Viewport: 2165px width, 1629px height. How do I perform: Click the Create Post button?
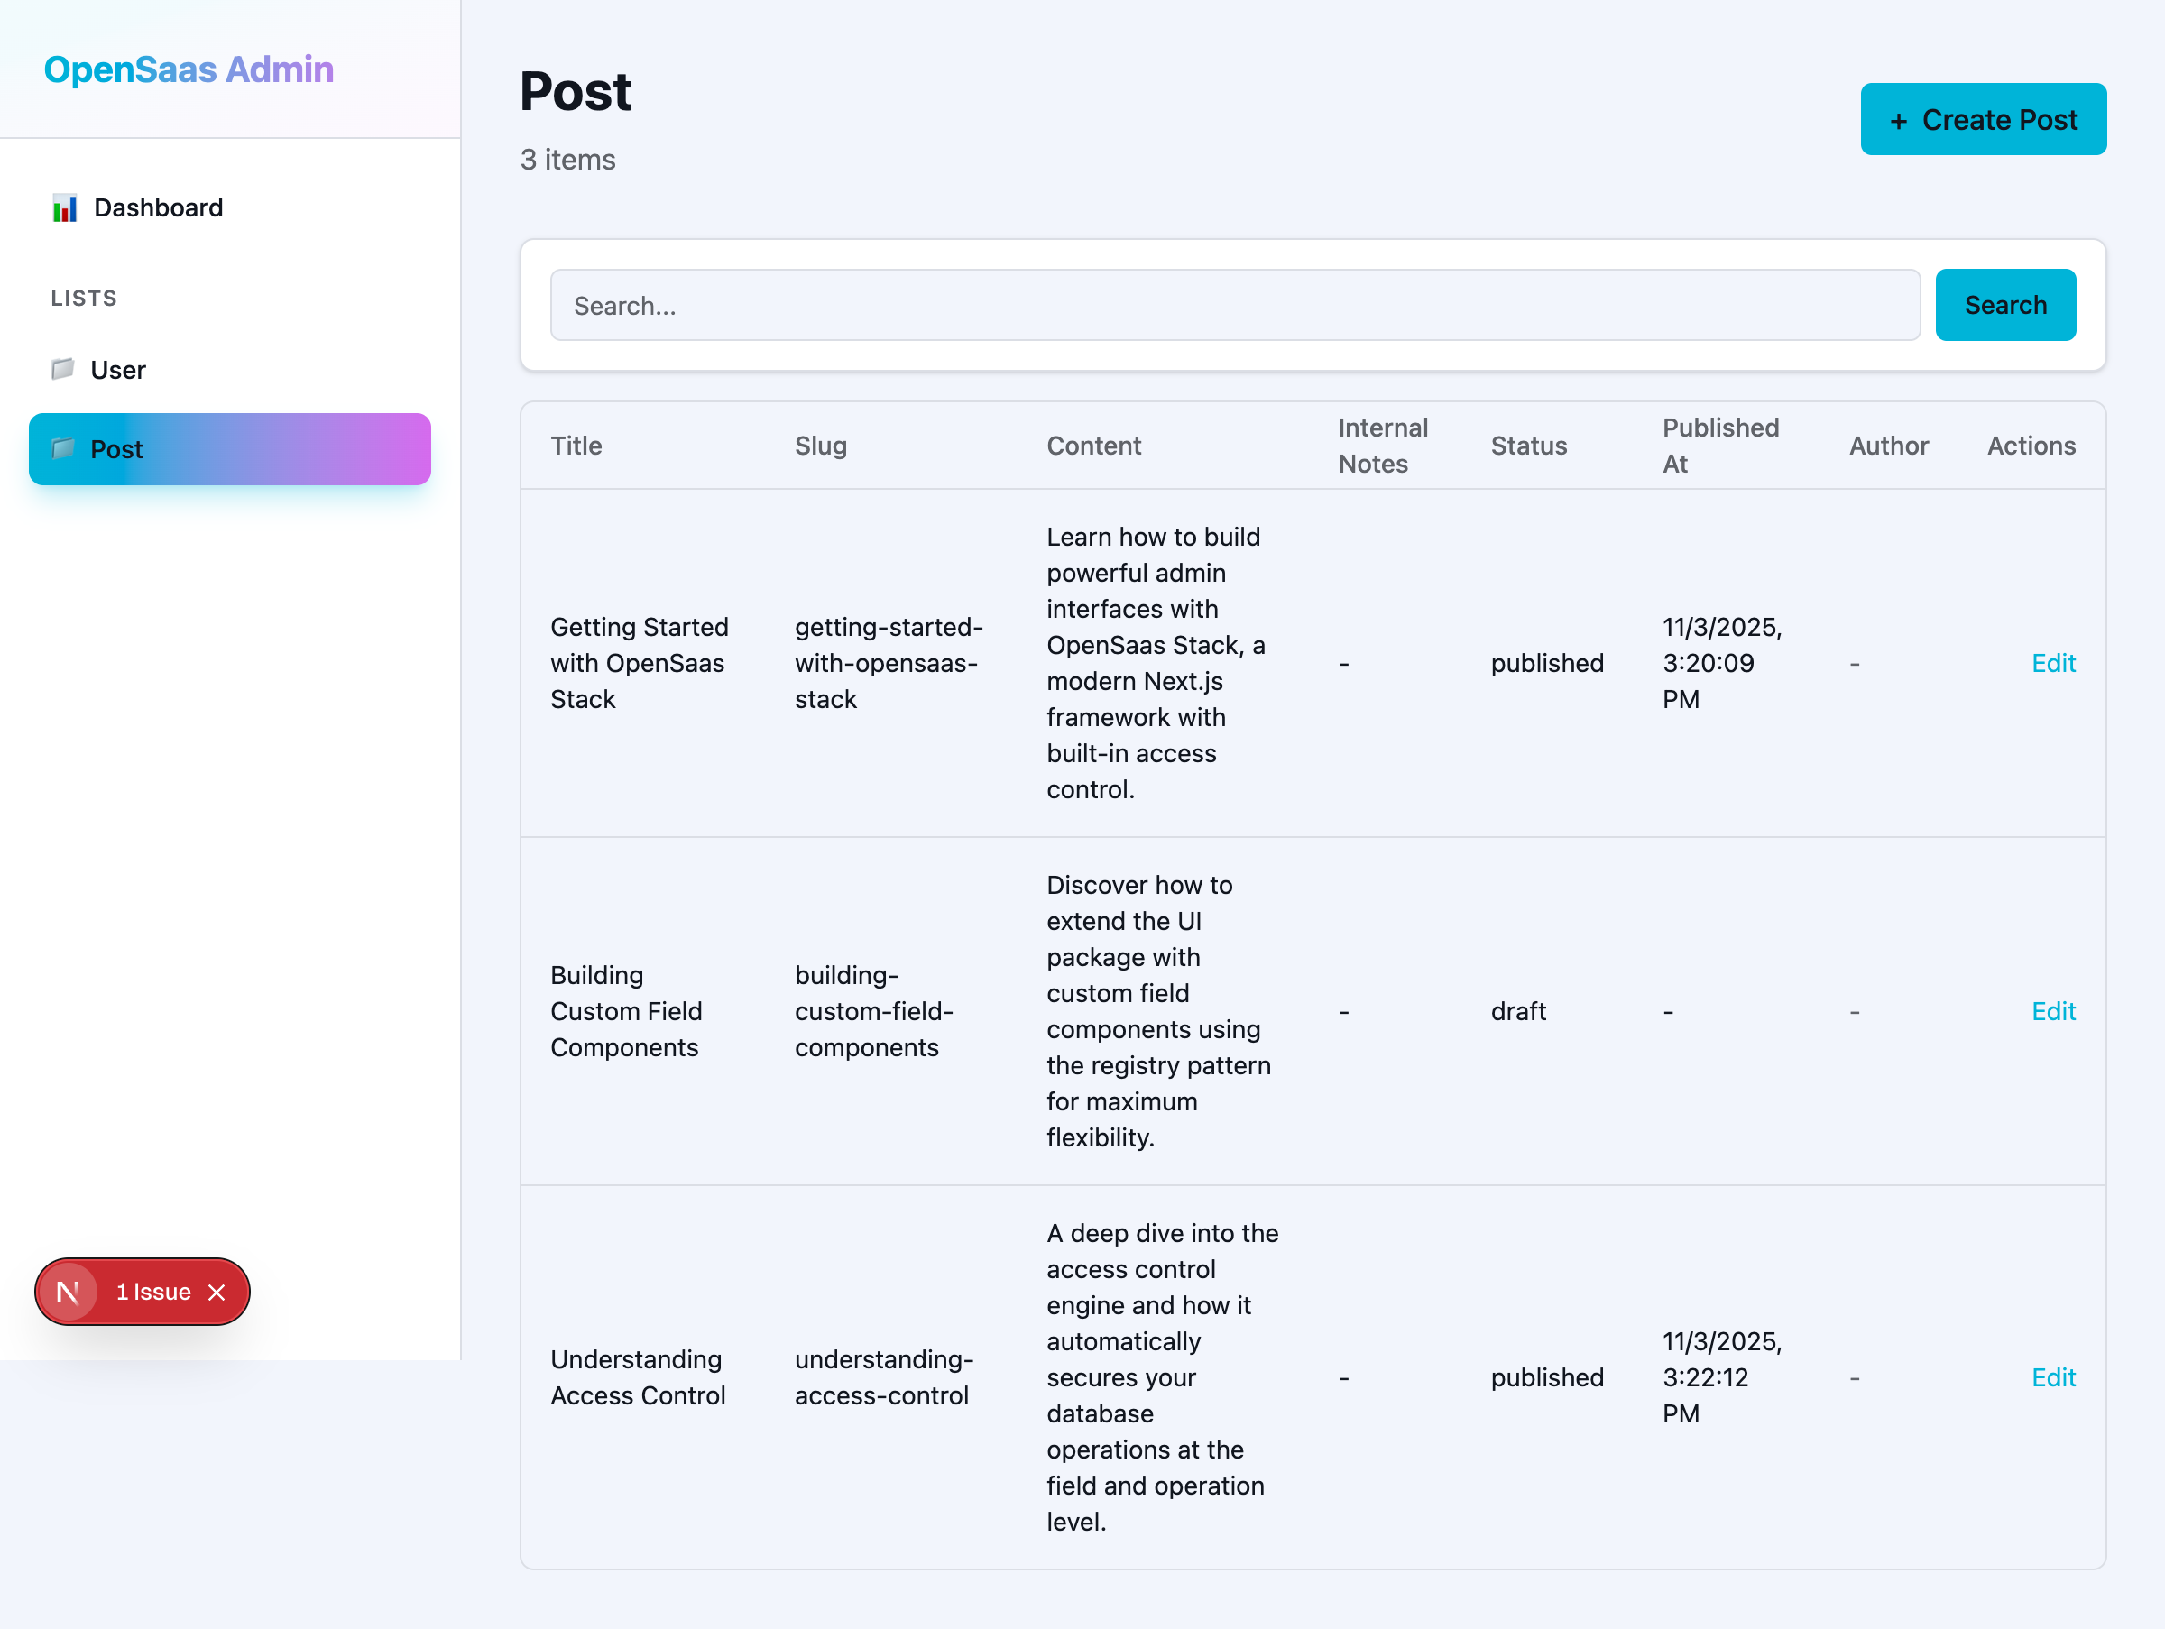1983,119
